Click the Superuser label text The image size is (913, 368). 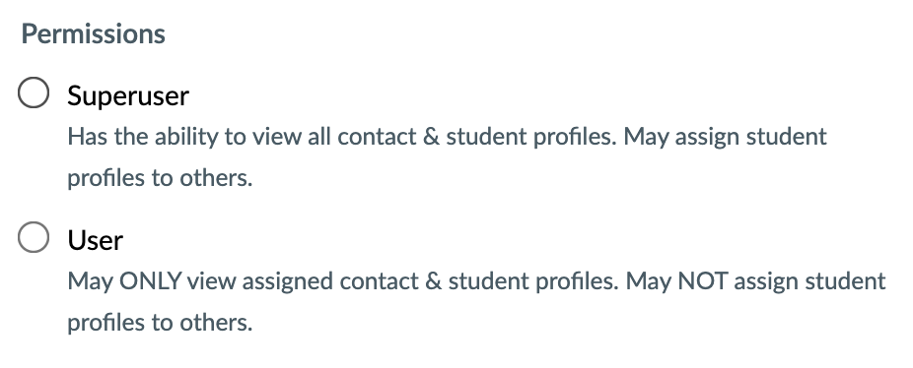click(x=128, y=95)
